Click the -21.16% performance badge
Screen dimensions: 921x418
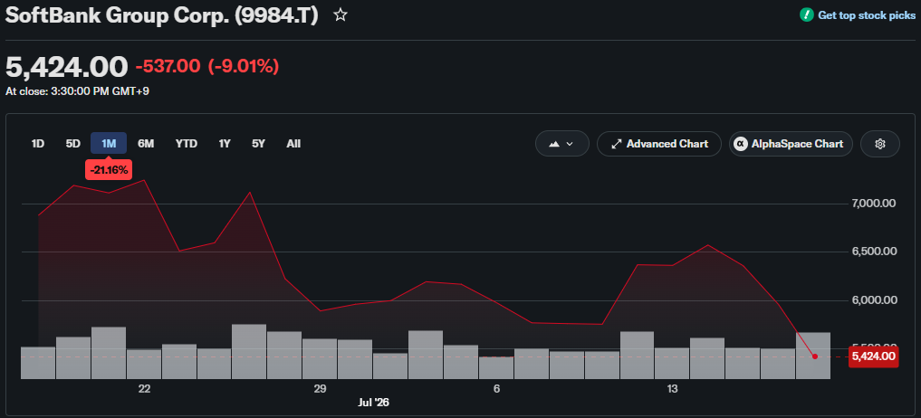[x=109, y=171]
